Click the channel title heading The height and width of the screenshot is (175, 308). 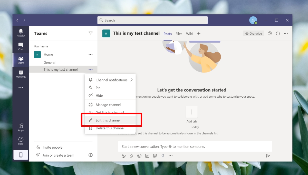pos(136,33)
